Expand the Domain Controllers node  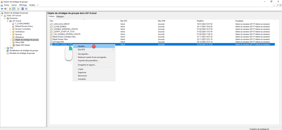tap(11, 29)
